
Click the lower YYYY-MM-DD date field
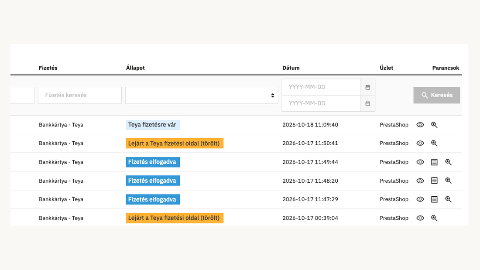point(321,103)
